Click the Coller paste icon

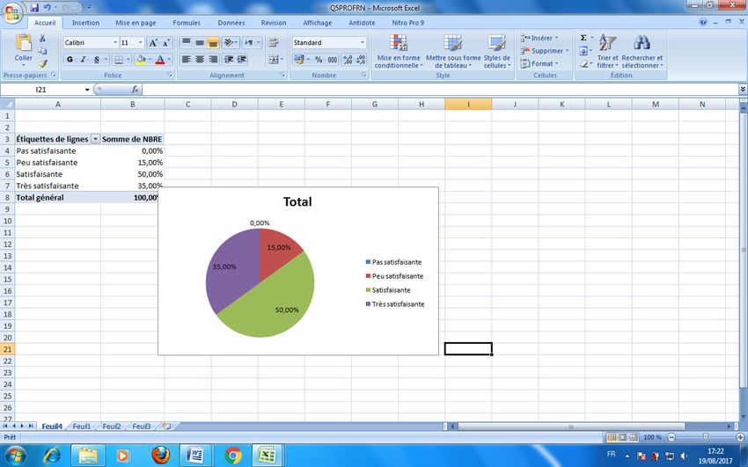(24, 42)
